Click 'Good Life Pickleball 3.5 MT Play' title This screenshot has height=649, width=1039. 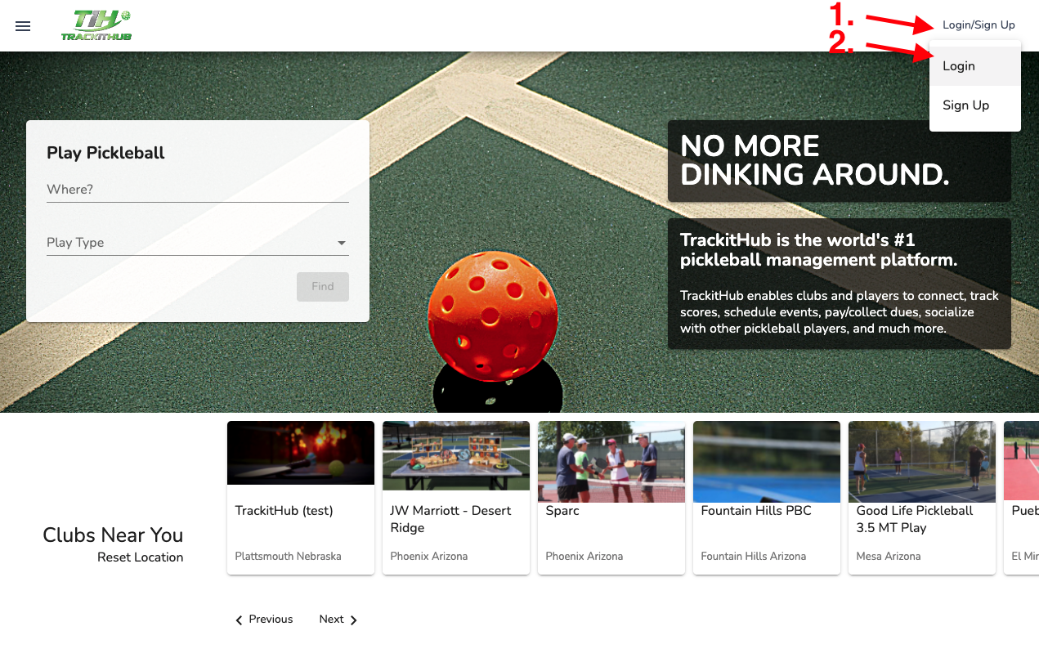[x=915, y=519]
